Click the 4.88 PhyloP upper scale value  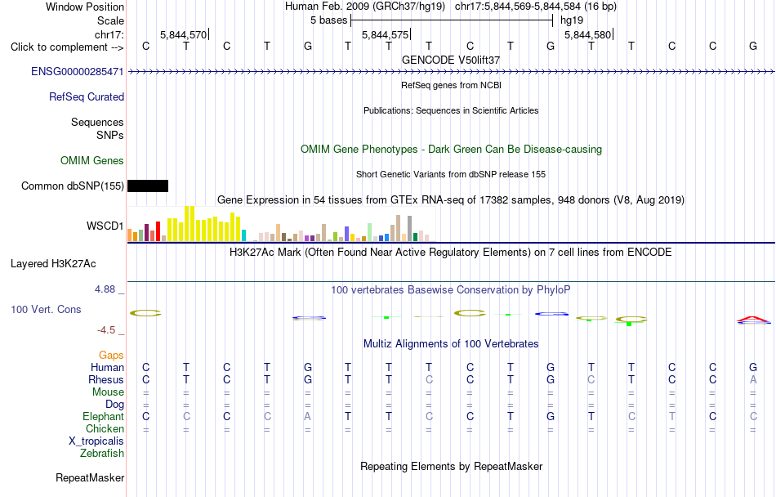click(105, 289)
